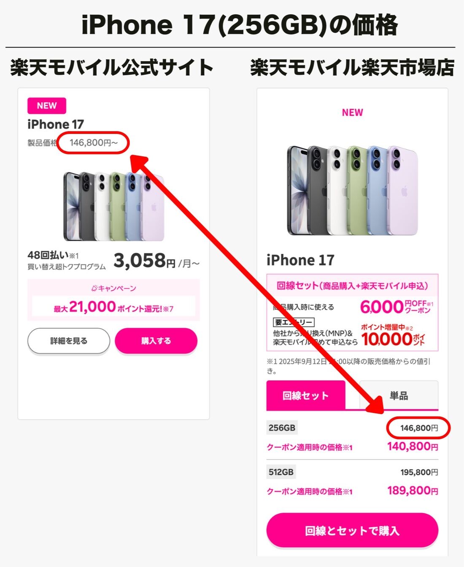Screen dimensions: 464x567
Task: Select the 512GB storage label
Action: pos(281,472)
